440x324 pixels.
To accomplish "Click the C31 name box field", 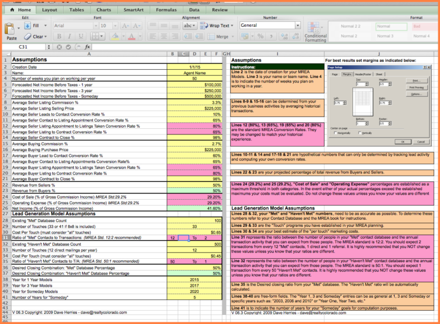I will pos(26,47).
